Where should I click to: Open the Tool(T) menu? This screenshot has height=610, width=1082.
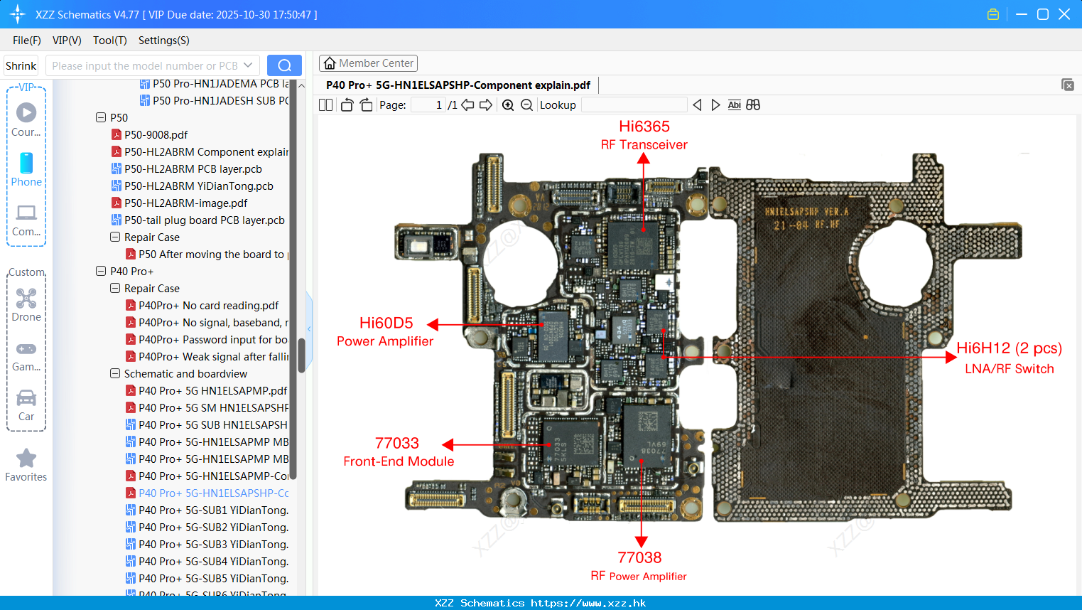pyautogui.click(x=110, y=41)
